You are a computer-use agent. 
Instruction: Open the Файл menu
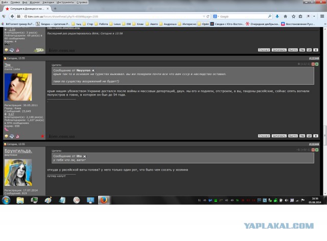tap(5, 2)
